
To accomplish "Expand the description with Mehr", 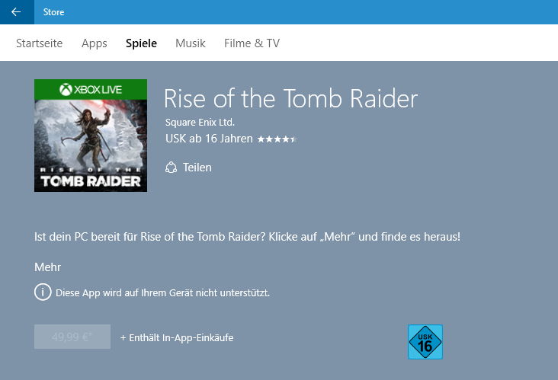I will (x=48, y=267).
